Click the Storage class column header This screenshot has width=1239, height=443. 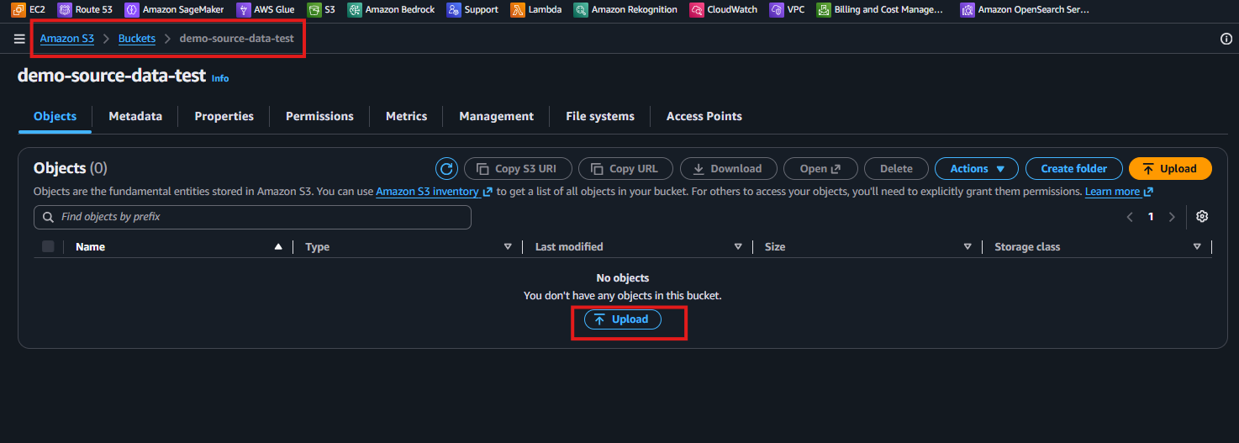pos(1027,247)
